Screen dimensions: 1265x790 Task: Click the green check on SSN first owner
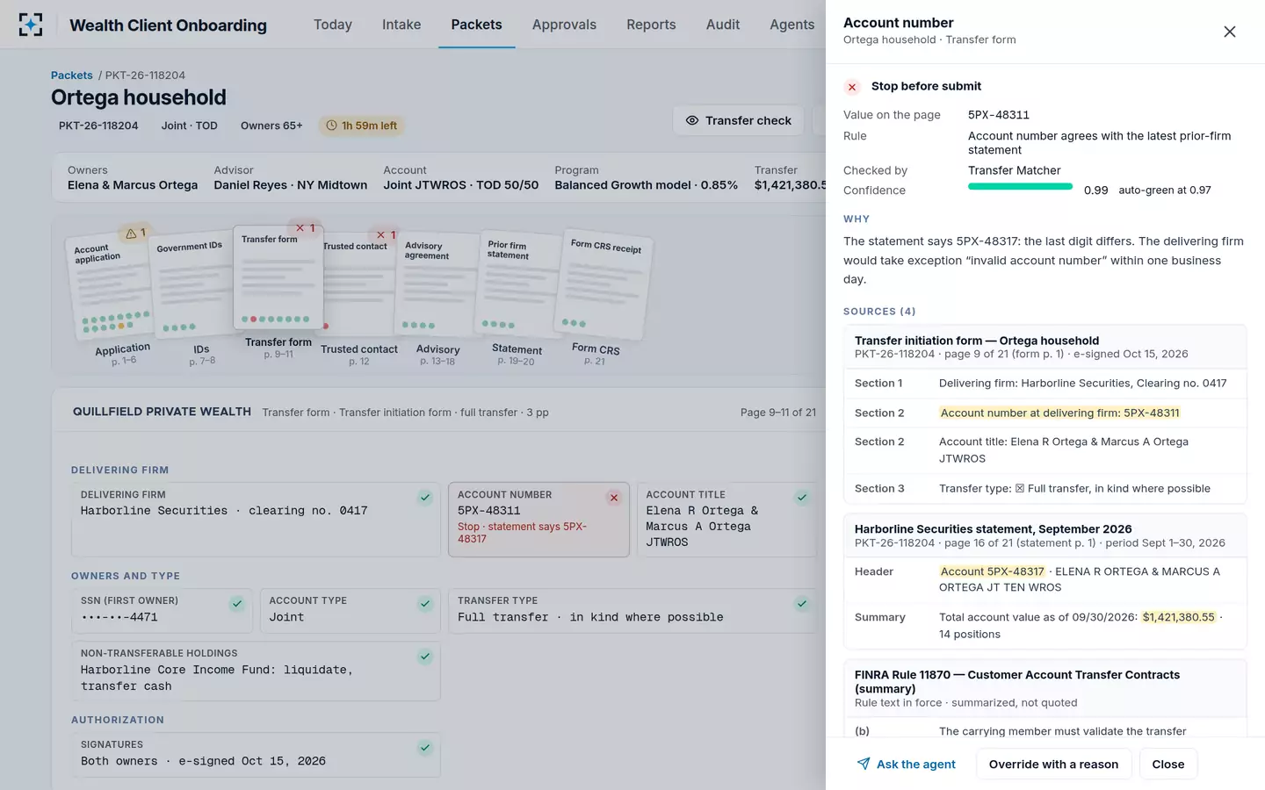[x=237, y=604]
